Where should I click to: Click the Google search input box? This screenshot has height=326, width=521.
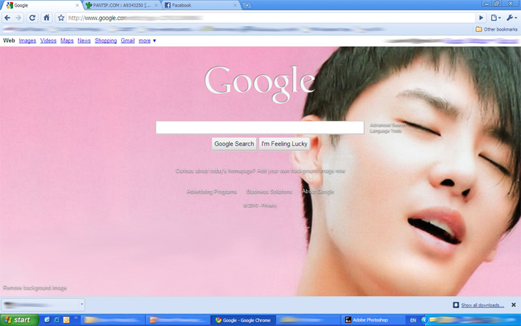(260, 128)
